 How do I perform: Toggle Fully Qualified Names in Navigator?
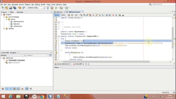23,89
